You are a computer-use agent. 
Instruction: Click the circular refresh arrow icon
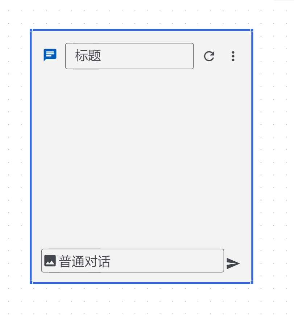209,56
